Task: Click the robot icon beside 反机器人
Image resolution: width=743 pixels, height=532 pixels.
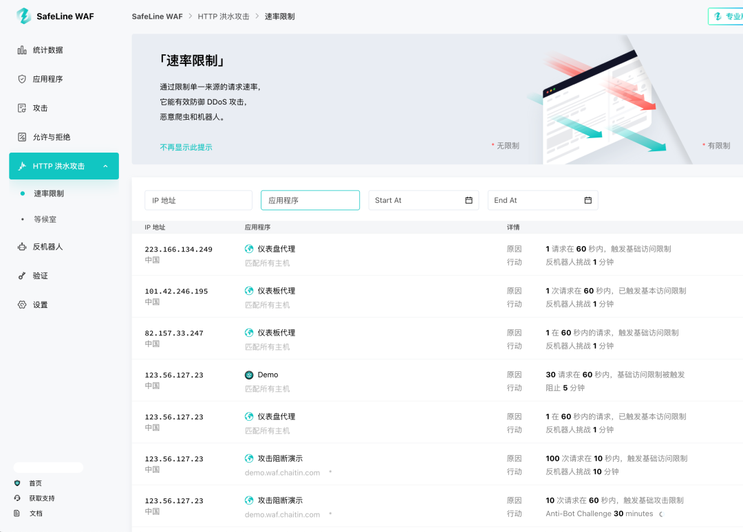Action: click(x=22, y=247)
